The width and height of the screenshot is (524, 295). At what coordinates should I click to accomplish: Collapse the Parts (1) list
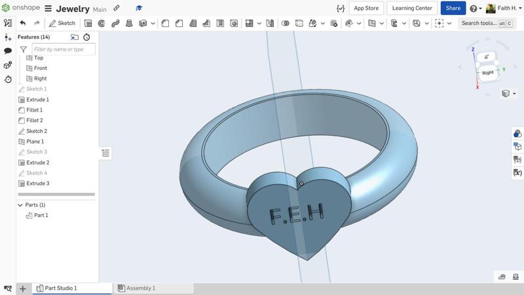pyautogui.click(x=20, y=205)
